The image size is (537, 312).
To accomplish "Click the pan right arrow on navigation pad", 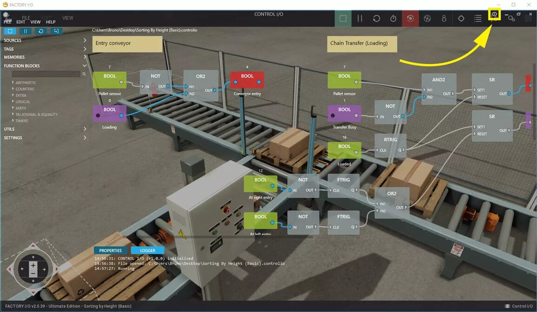I will coord(44,269).
